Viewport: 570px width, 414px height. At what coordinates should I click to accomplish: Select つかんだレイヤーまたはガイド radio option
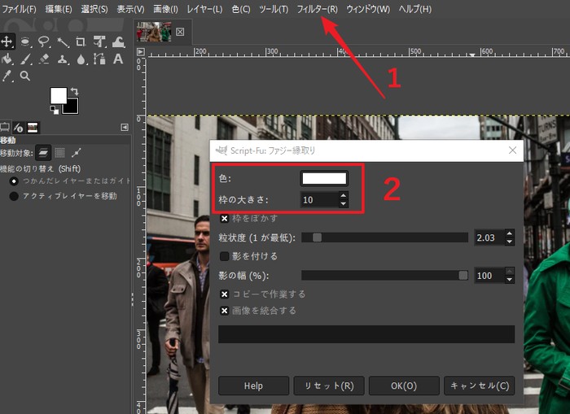pyautogui.click(x=70, y=181)
